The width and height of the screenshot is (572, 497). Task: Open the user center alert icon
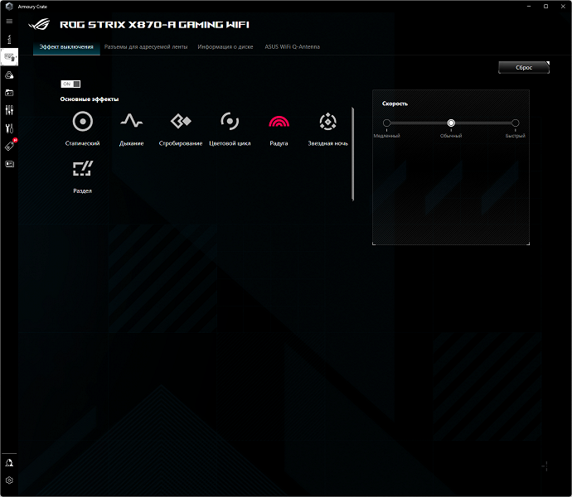(9, 463)
